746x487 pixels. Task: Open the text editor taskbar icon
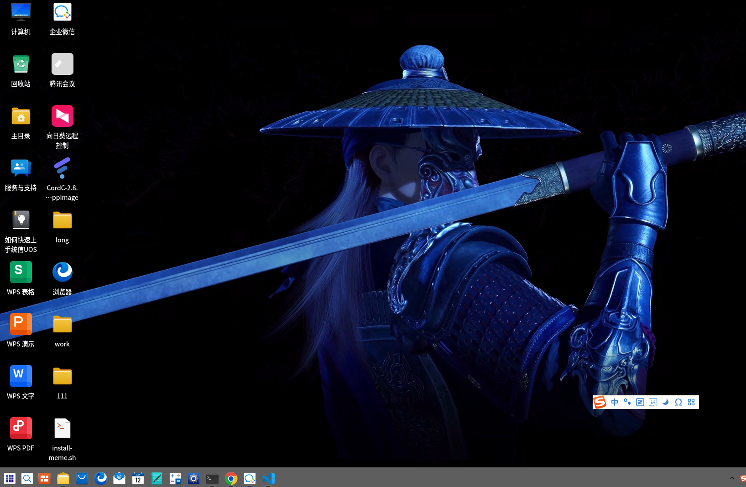(x=157, y=478)
